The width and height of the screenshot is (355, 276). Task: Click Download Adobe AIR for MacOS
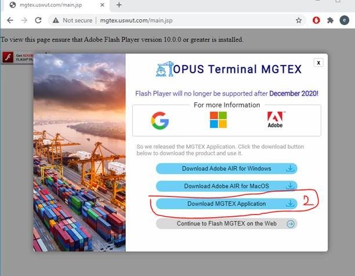226,186
